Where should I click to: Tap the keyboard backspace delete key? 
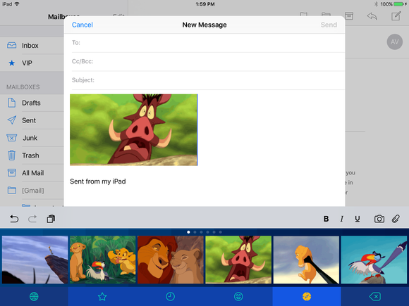tap(375, 296)
